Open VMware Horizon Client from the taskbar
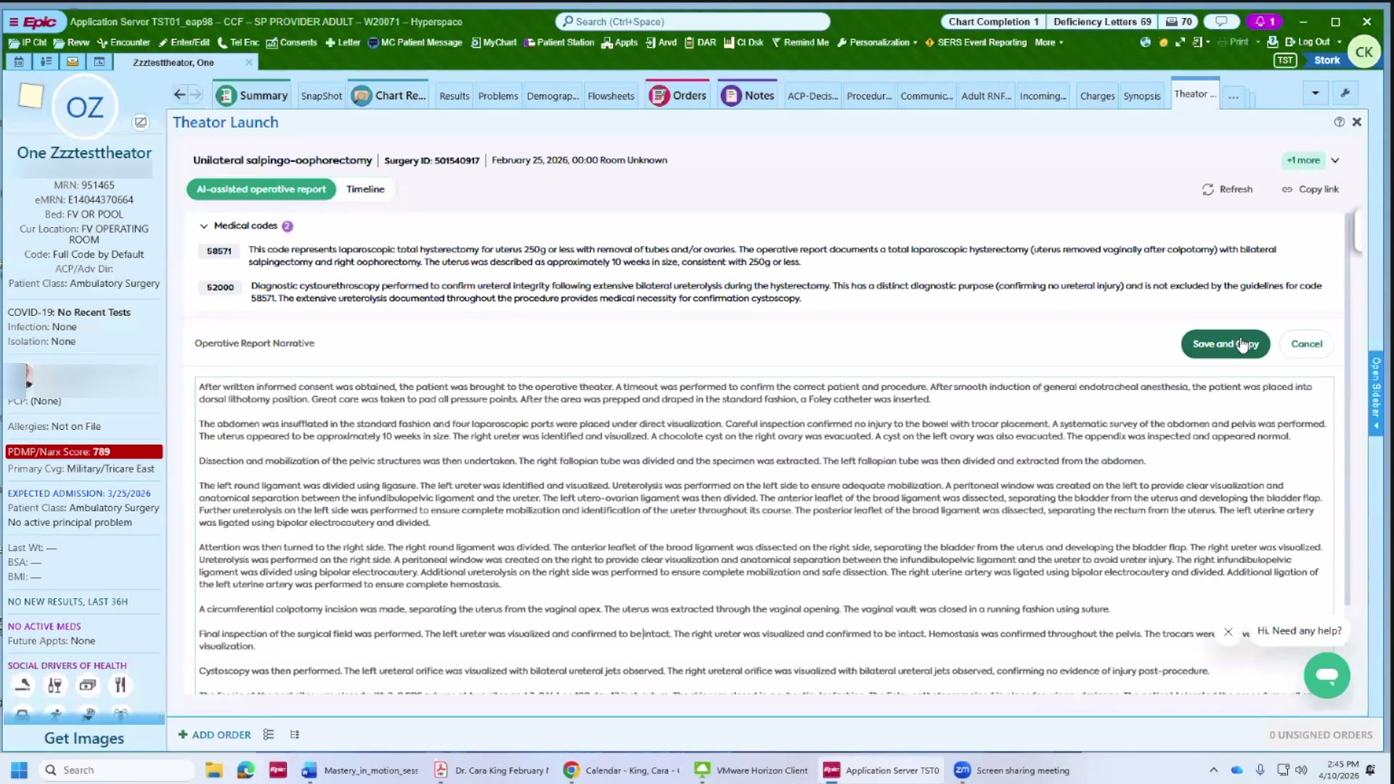Image resolution: width=1394 pixels, height=784 pixels. [x=751, y=770]
